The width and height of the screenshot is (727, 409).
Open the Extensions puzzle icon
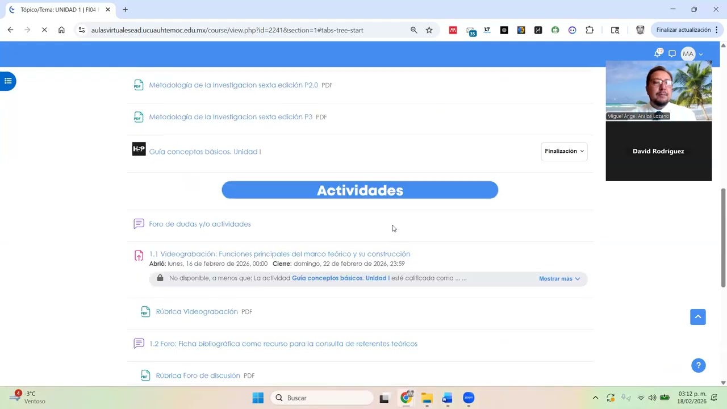point(590,30)
